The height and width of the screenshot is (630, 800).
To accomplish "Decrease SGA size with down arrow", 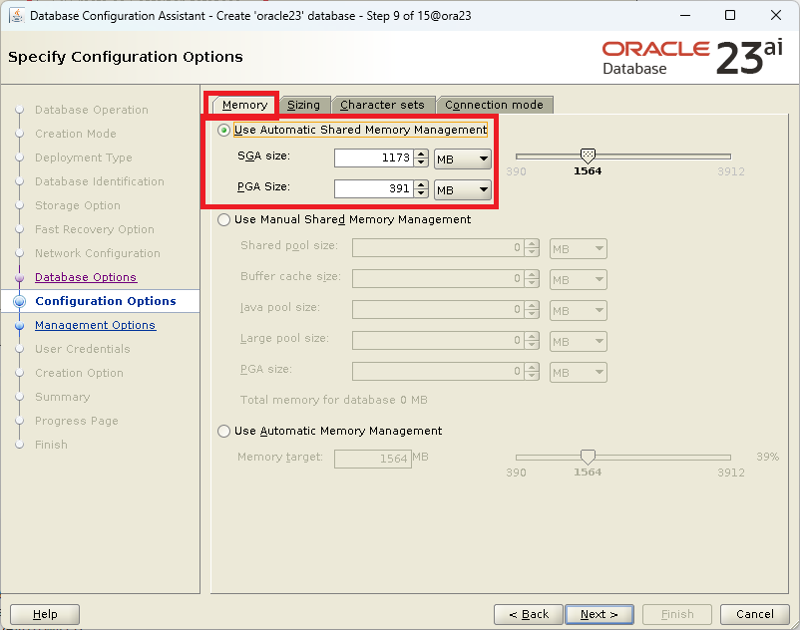I will coord(421,162).
